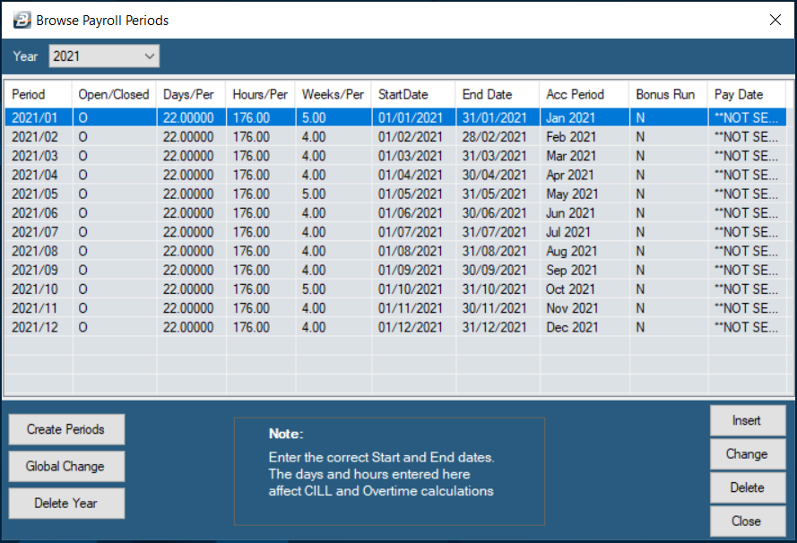Click Acc Period cell Dec 2021
The height and width of the screenshot is (543, 797).
572,327
